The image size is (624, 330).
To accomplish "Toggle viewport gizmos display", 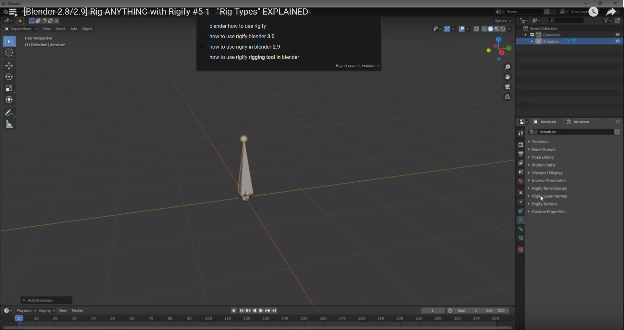I will point(447,29).
